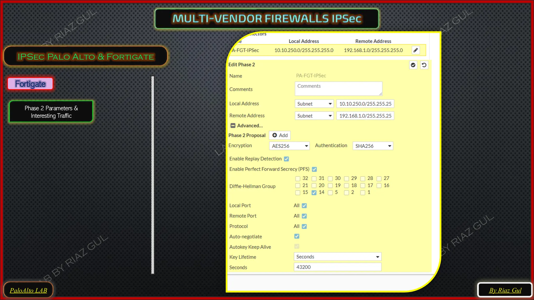Click the undo revert icon in Edit Phase 2
This screenshot has height=300, width=534.
(x=424, y=65)
